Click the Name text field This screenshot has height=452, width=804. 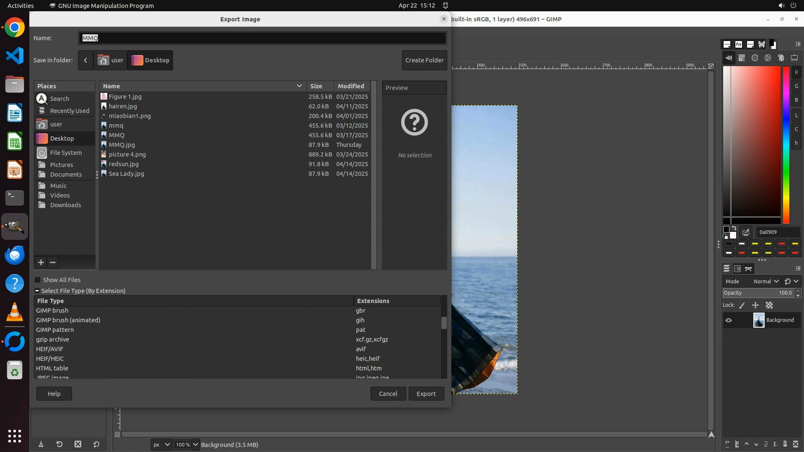tap(262, 38)
